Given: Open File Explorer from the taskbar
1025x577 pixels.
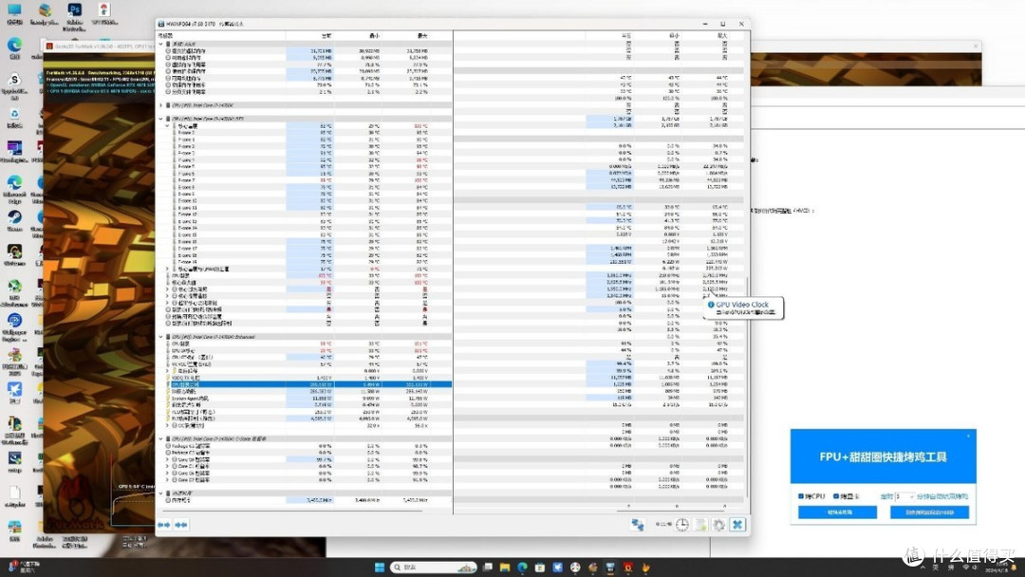Looking at the screenshot, I should click(x=505, y=568).
